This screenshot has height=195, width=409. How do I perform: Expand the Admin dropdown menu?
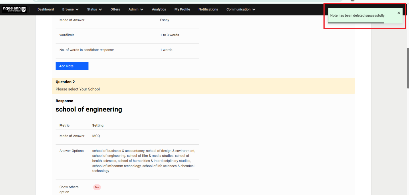pos(136,9)
